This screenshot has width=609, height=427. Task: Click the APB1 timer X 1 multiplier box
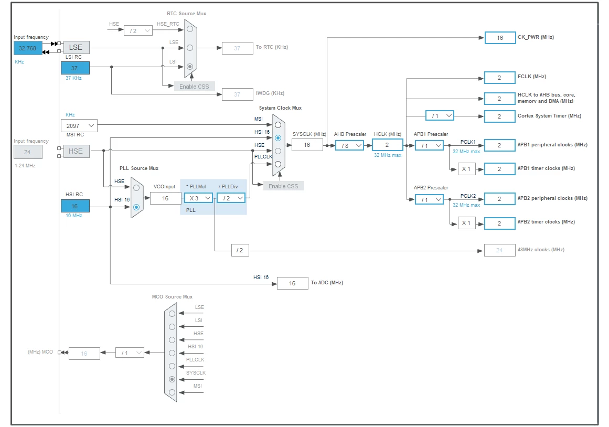pos(467,169)
